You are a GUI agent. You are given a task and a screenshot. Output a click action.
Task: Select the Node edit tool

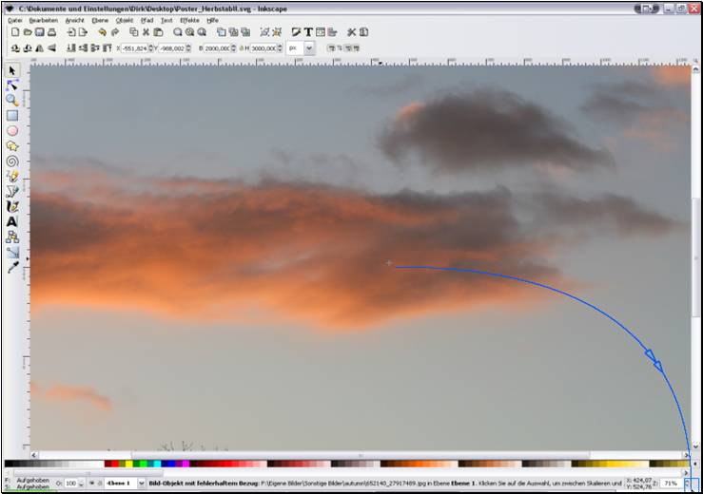click(12, 85)
